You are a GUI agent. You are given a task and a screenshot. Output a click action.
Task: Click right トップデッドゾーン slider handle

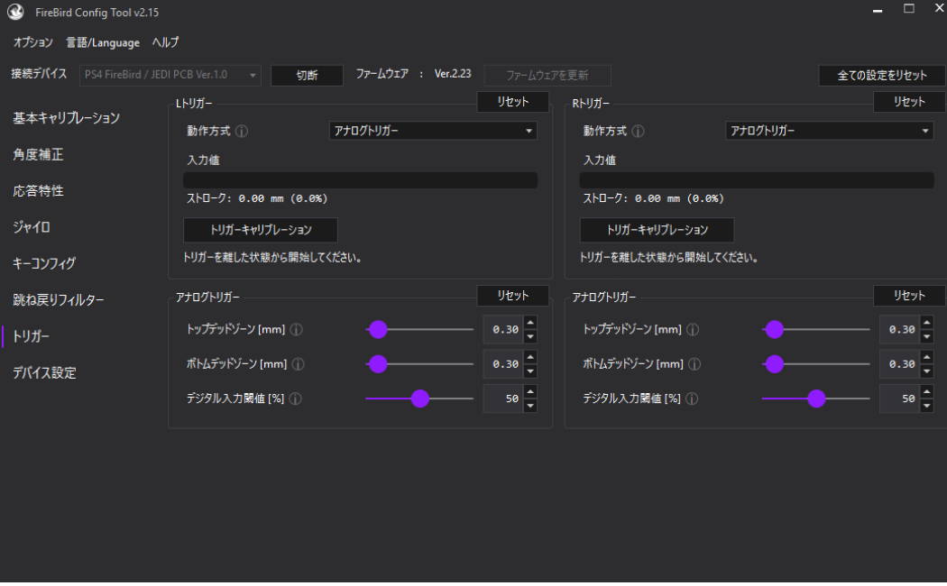[774, 329]
